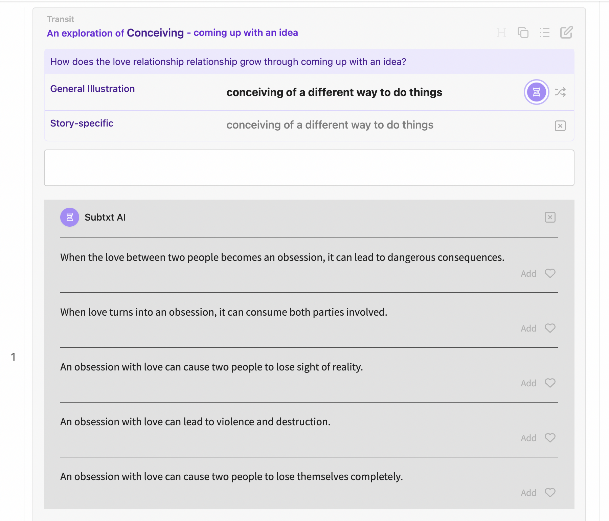
Task: Click the bold 'conceiving of a different way' text
Action: (334, 92)
